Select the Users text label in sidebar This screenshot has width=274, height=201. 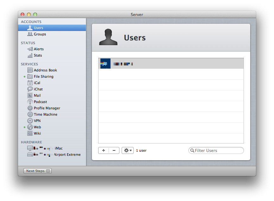point(38,28)
